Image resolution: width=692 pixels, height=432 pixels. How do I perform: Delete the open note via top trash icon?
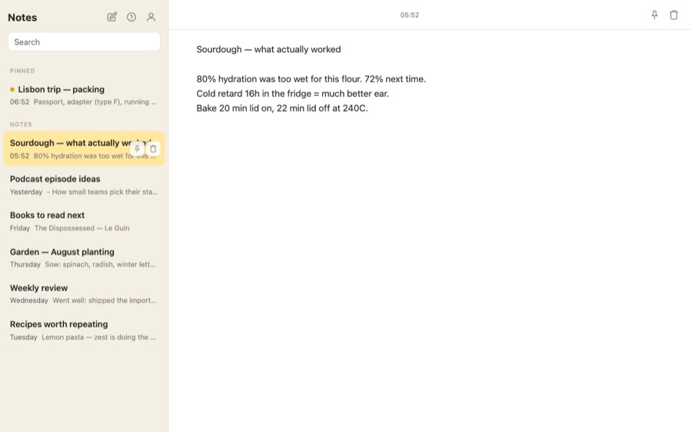tap(674, 15)
